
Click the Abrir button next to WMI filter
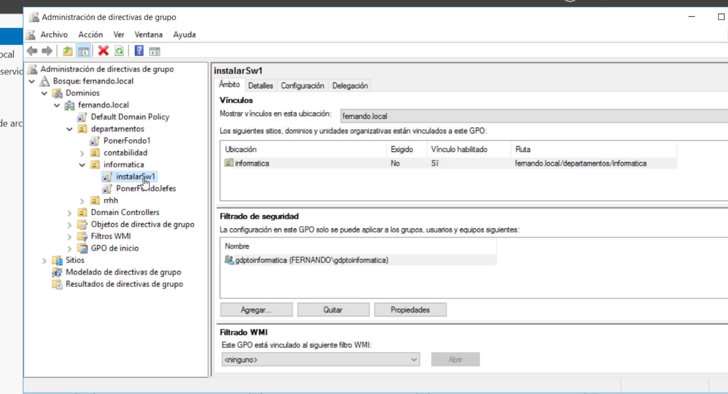point(455,360)
